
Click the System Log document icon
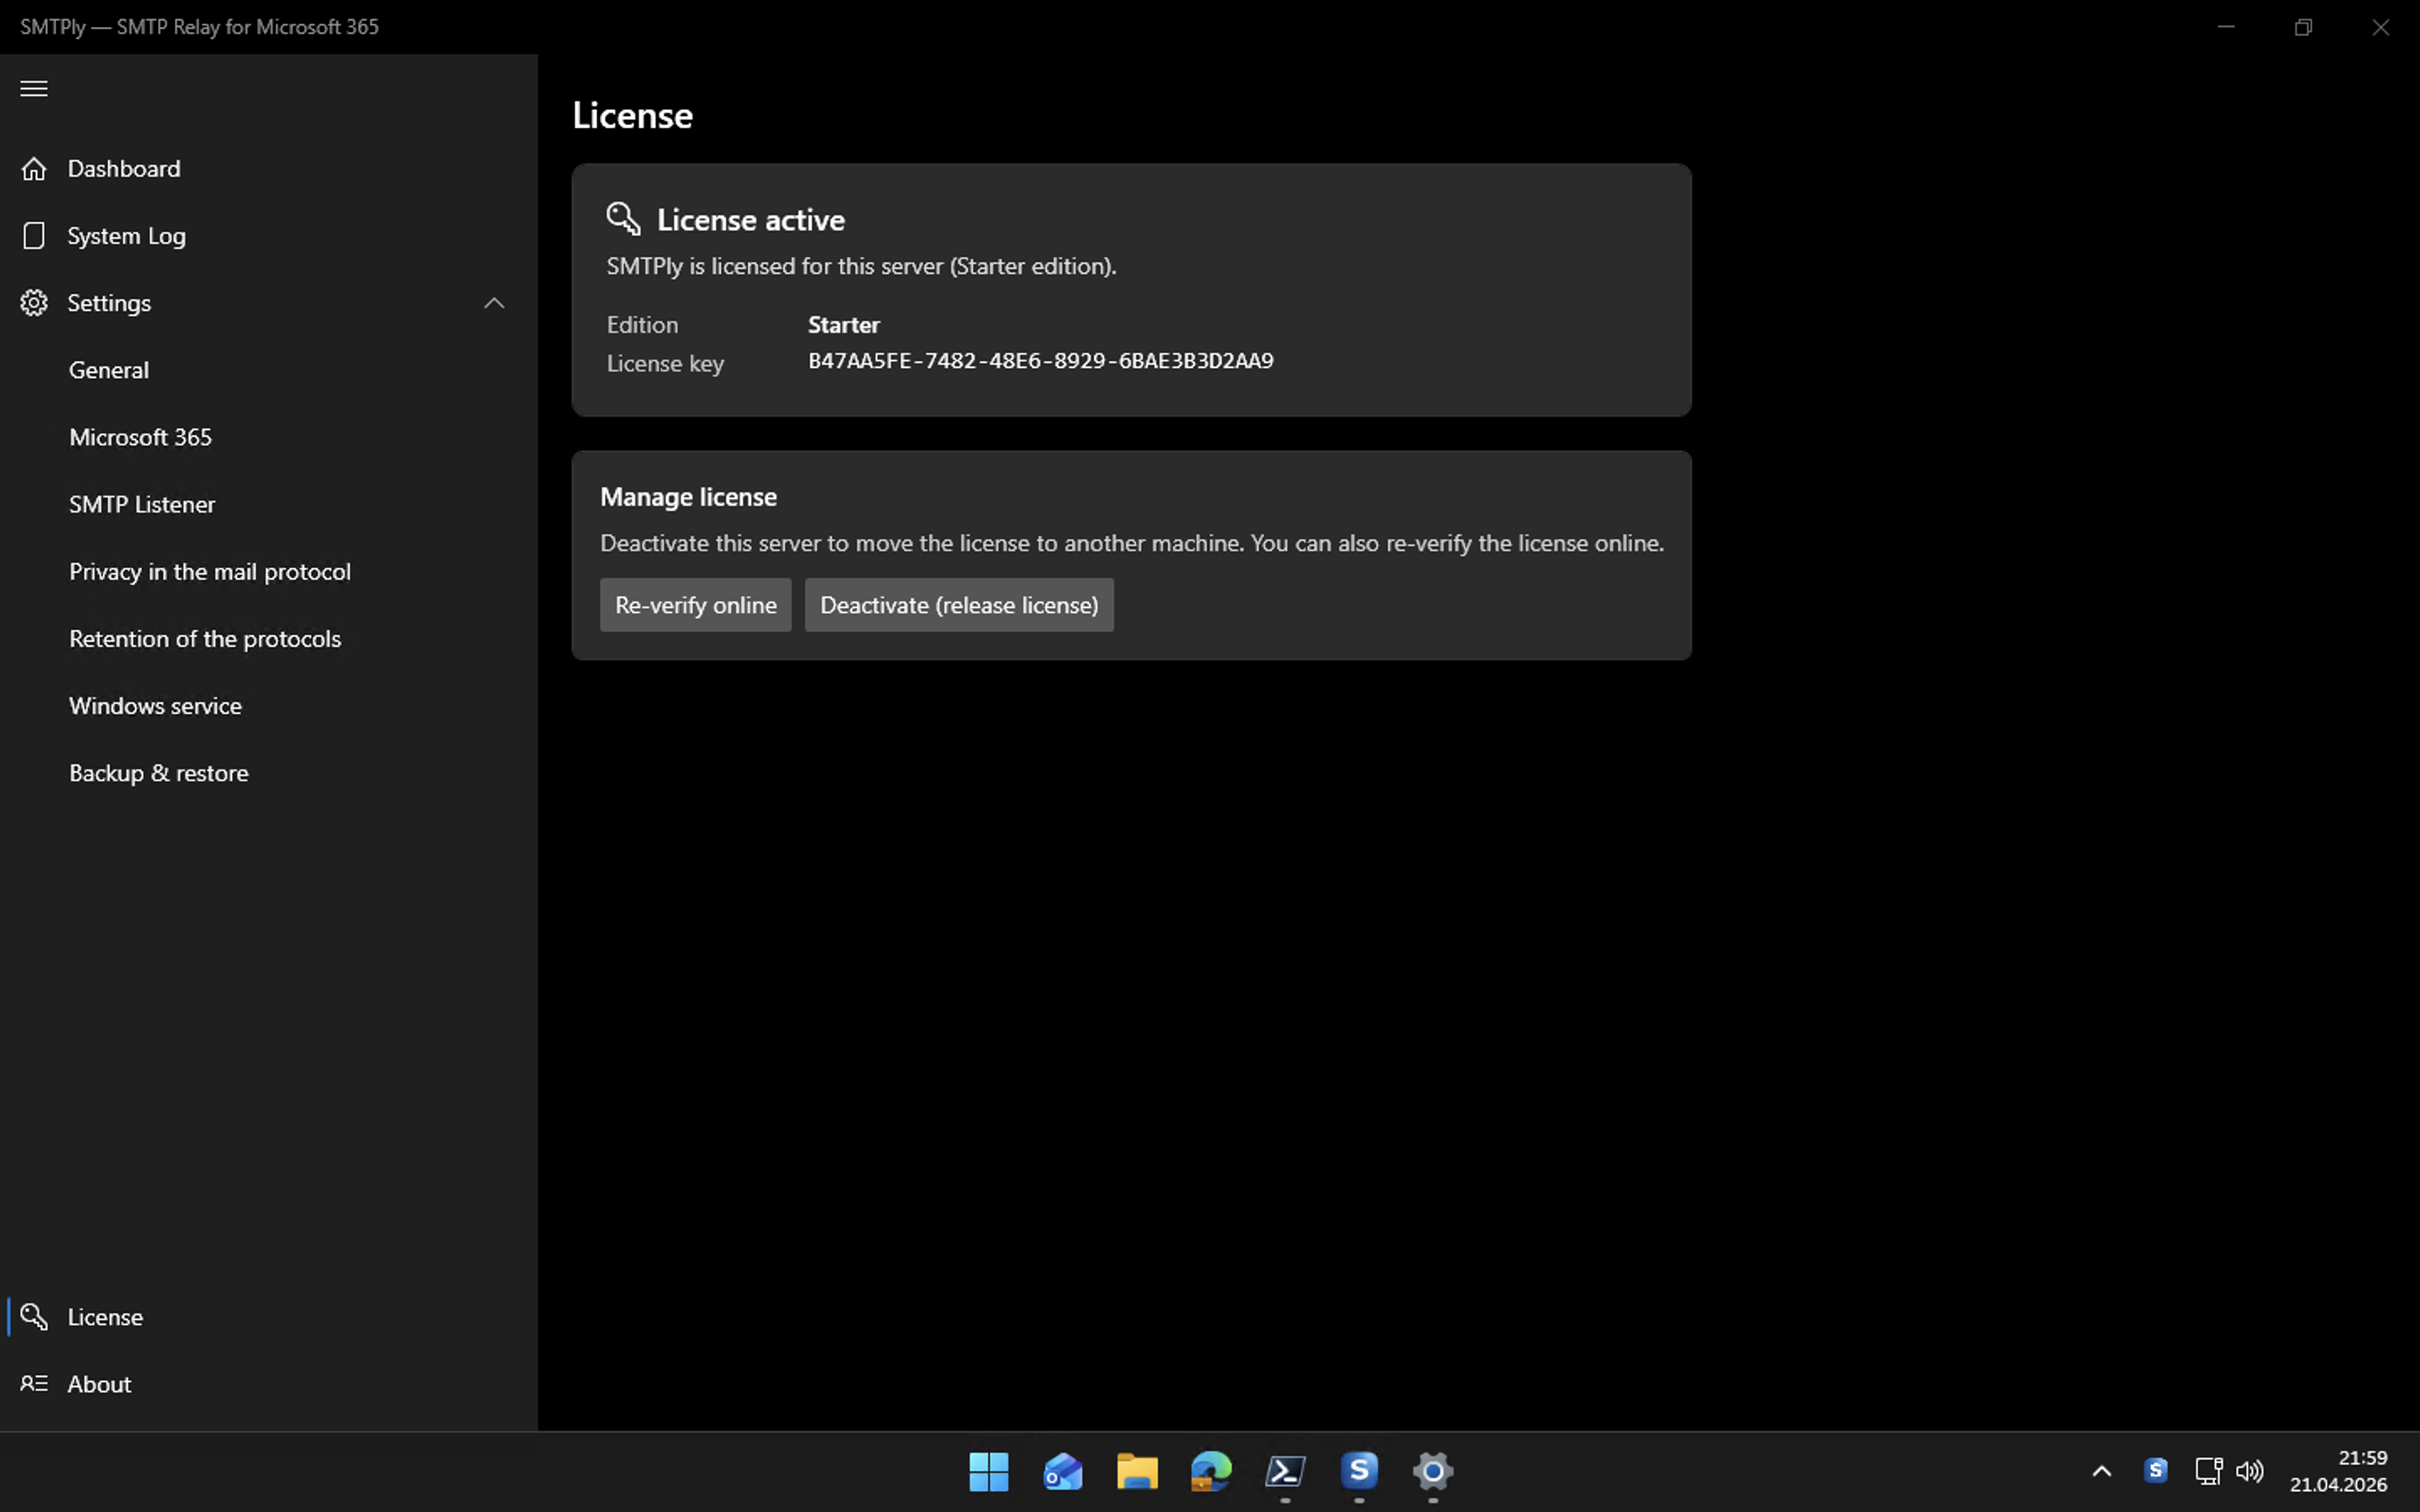[34, 236]
